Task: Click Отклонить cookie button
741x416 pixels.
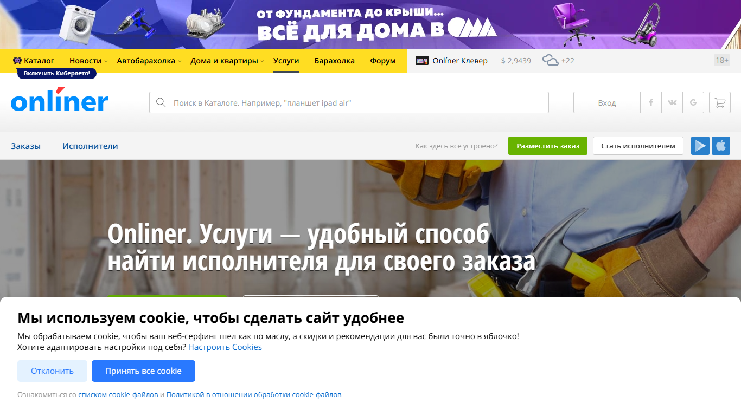Action: (x=52, y=371)
